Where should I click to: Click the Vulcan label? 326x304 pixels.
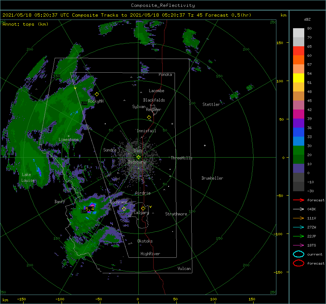point(184,269)
